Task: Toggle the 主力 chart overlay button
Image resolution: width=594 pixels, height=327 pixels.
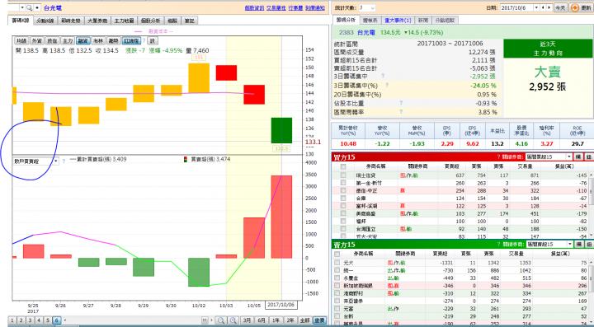Action: pos(68,41)
